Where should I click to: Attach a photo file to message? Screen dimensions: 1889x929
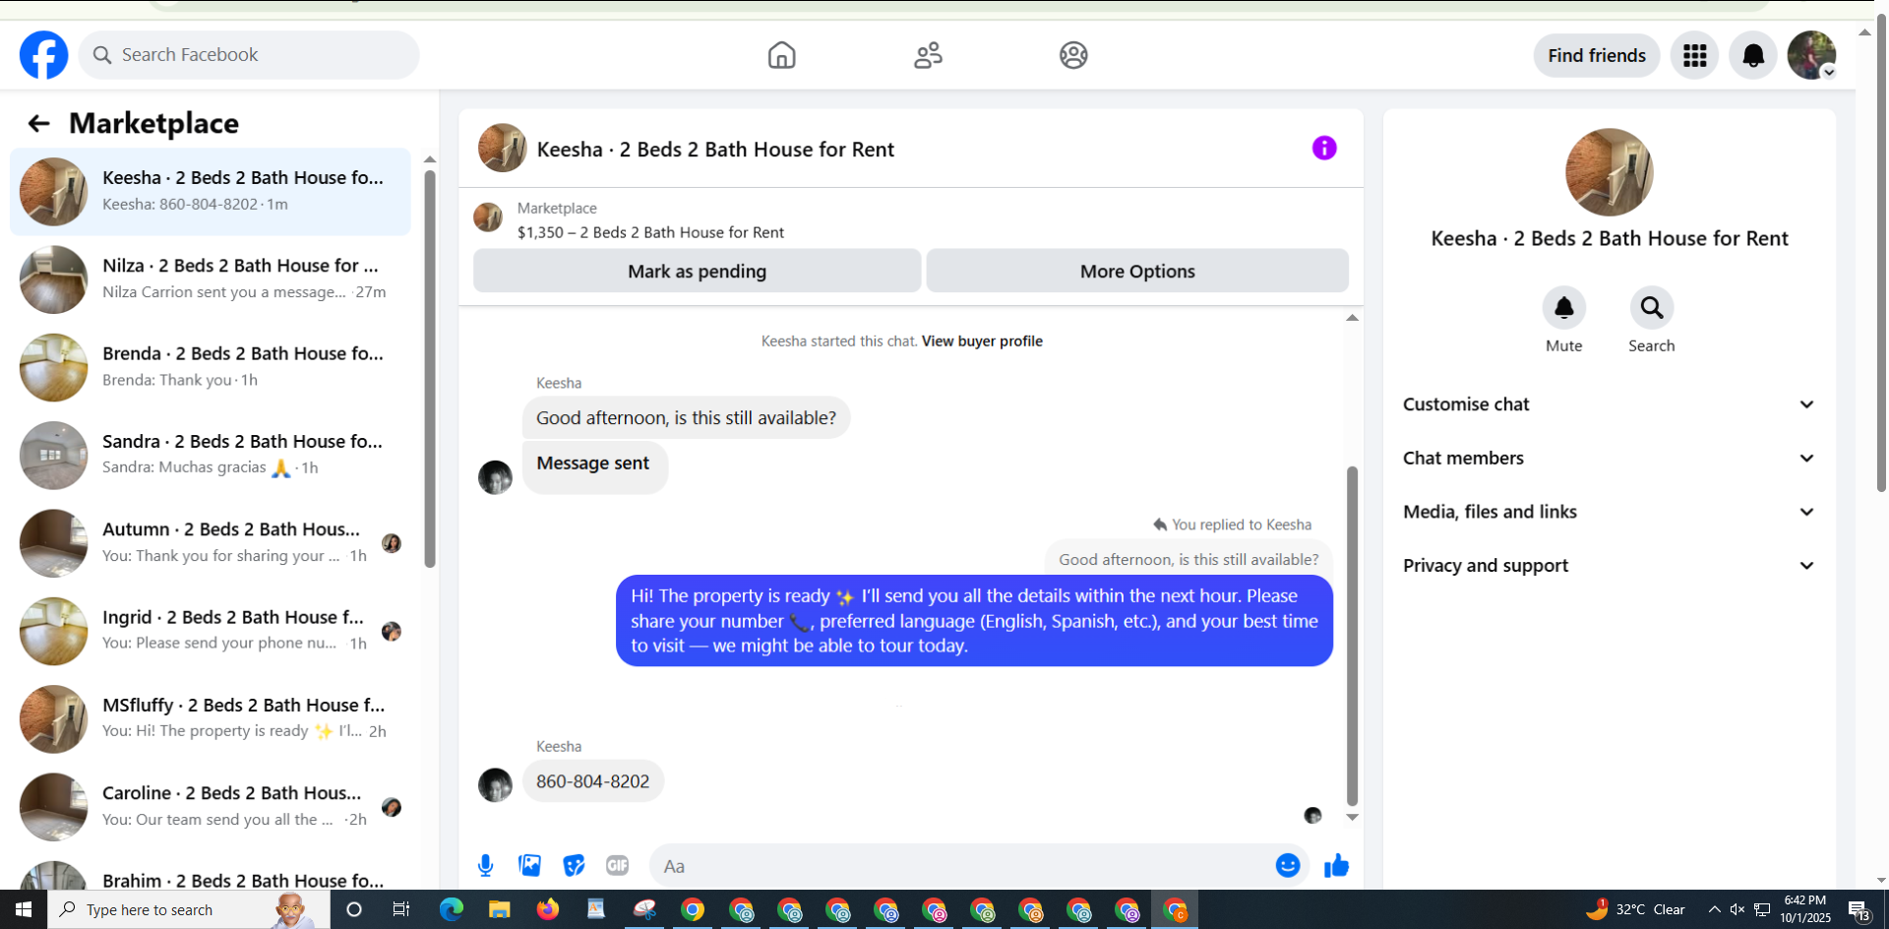click(x=529, y=866)
